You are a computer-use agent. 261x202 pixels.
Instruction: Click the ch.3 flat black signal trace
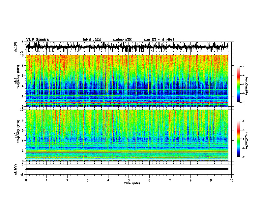click(127, 169)
